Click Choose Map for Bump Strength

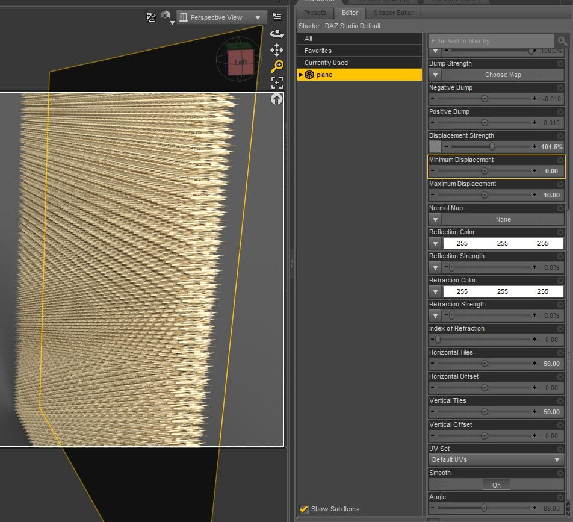[x=503, y=75]
